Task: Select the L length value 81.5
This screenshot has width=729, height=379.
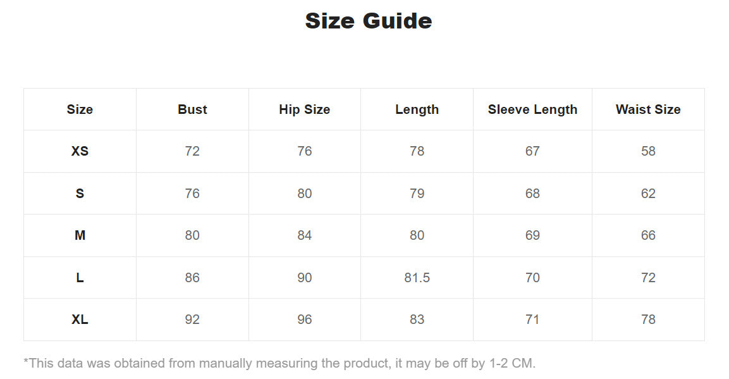Action: [x=417, y=278]
